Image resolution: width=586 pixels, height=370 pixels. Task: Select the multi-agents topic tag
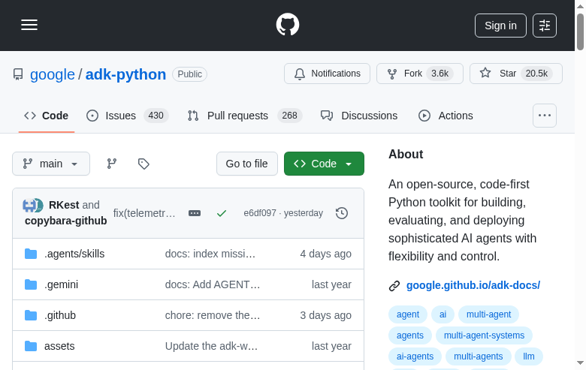pos(478,356)
